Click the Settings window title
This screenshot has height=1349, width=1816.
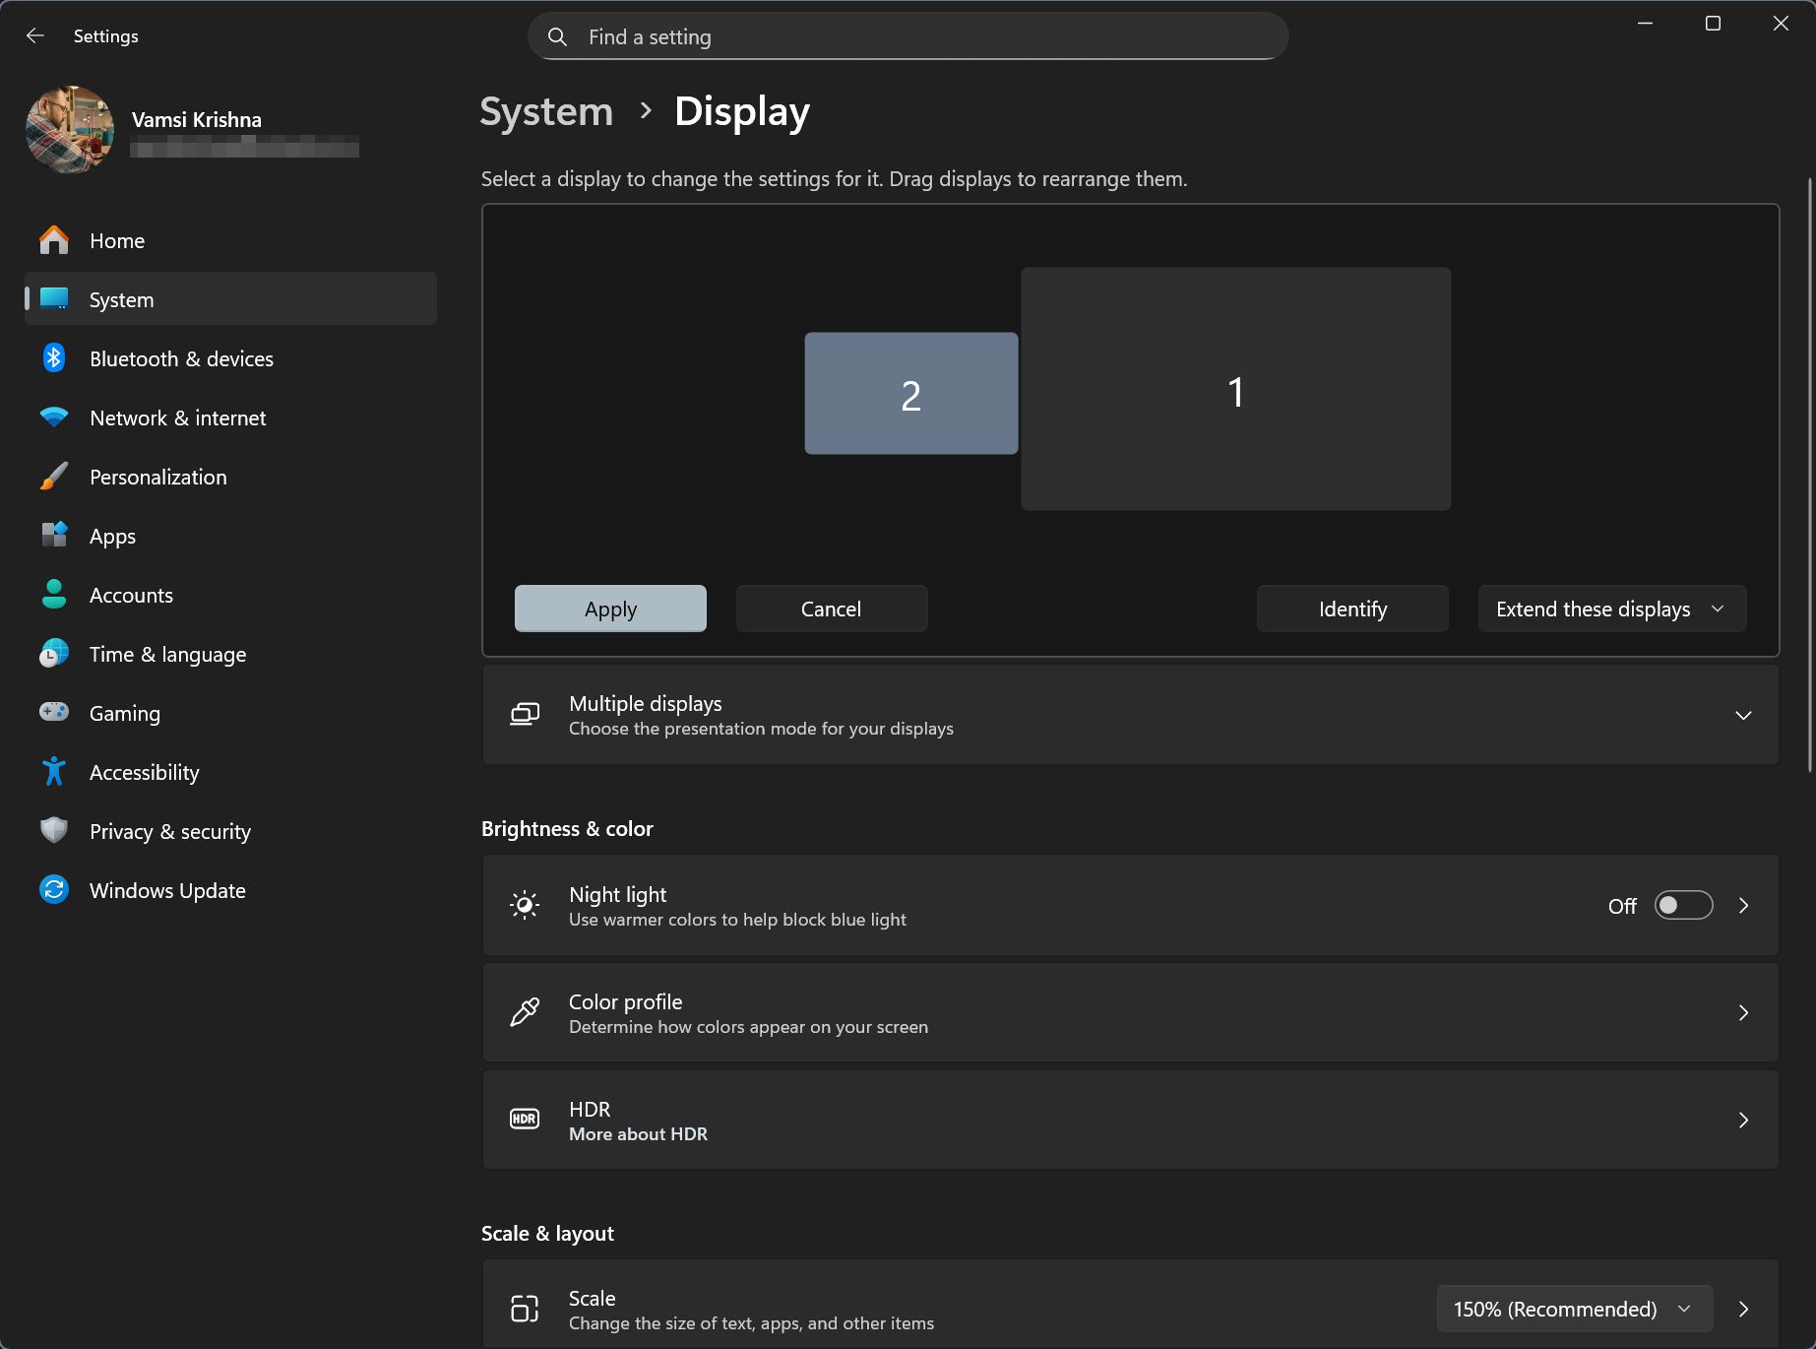pyautogui.click(x=106, y=36)
